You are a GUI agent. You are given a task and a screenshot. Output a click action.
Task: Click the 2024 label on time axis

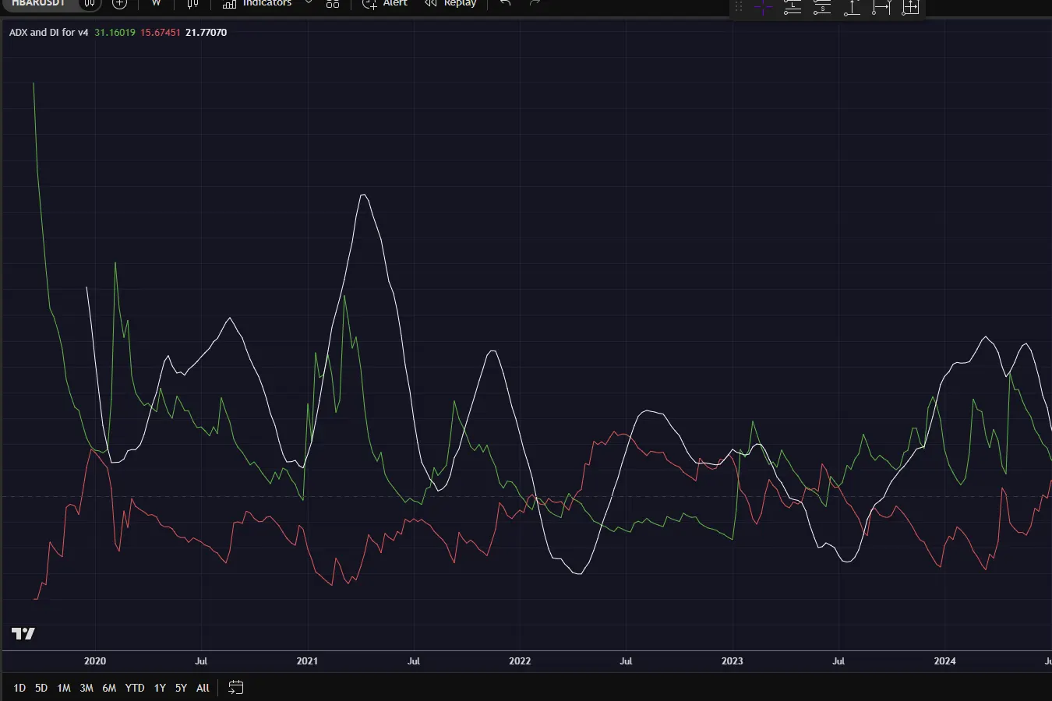coord(944,661)
